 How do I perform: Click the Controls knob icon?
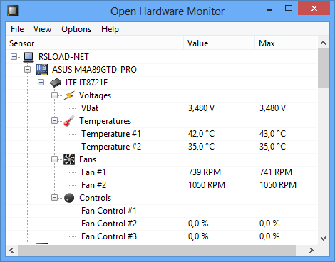click(x=69, y=198)
